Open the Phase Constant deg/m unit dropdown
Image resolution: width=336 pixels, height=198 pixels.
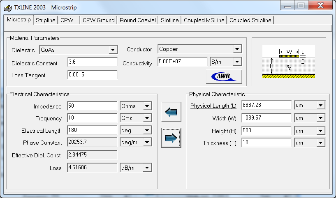[x=147, y=143]
